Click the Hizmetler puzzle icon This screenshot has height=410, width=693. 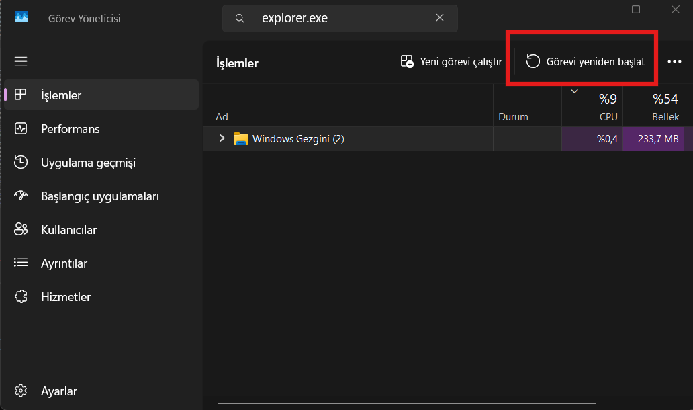coord(21,296)
